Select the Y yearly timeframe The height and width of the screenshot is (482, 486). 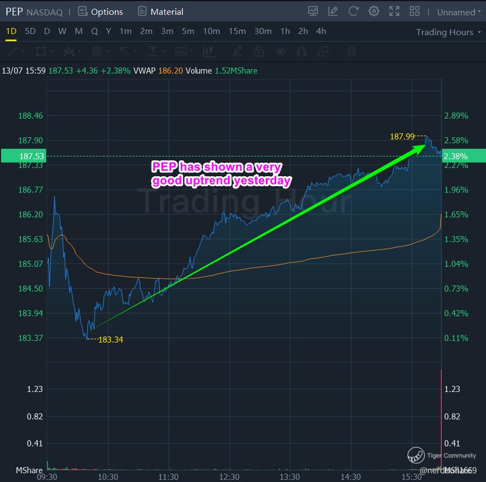click(x=109, y=31)
